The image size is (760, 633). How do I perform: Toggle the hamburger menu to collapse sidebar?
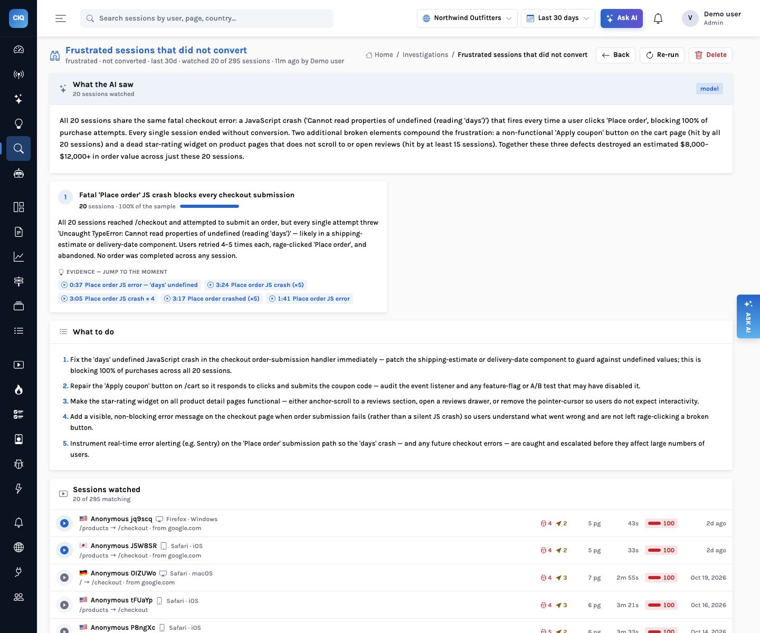click(61, 18)
